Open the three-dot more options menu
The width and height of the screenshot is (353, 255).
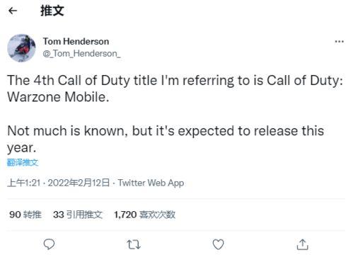tap(339, 42)
